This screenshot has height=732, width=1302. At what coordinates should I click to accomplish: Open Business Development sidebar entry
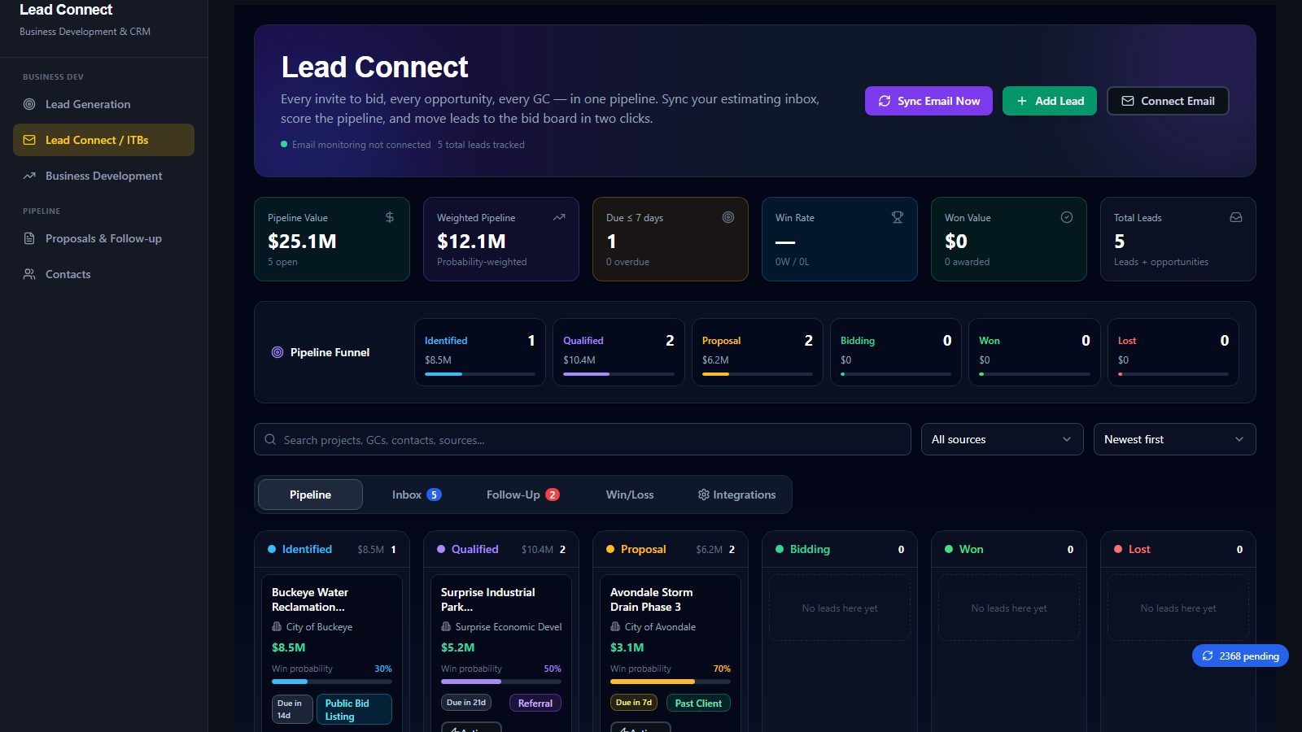tap(103, 176)
